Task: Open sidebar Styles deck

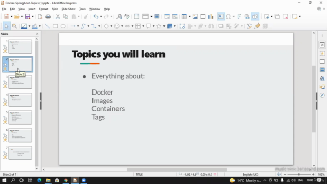Action: coord(322,78)
